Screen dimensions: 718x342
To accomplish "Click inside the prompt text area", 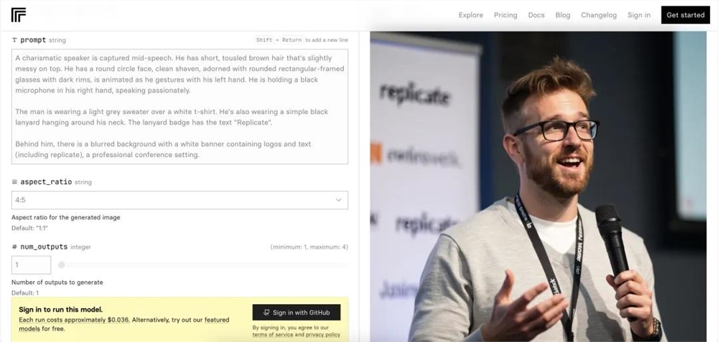I will coord(179,107).
